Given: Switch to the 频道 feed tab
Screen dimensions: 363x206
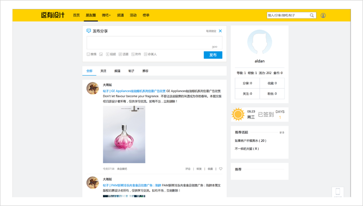Looking at the screenshot, I should pos(118,71).
